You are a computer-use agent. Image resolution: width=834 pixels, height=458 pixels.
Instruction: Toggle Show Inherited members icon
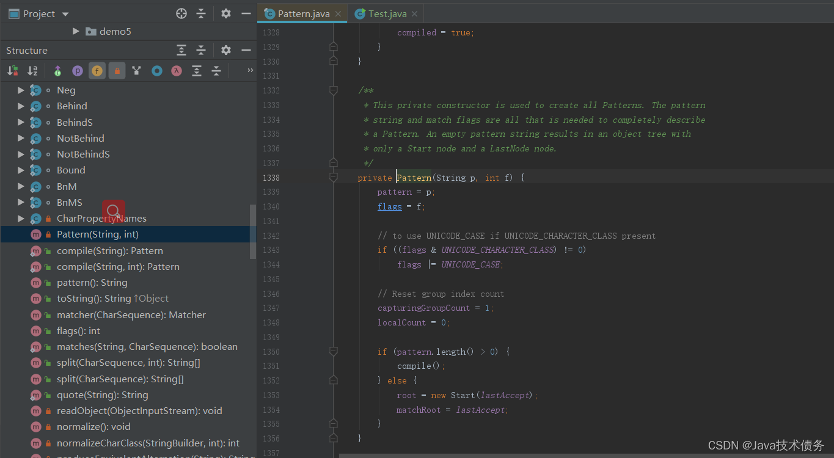pyautogui.click(x=57, y=71)
